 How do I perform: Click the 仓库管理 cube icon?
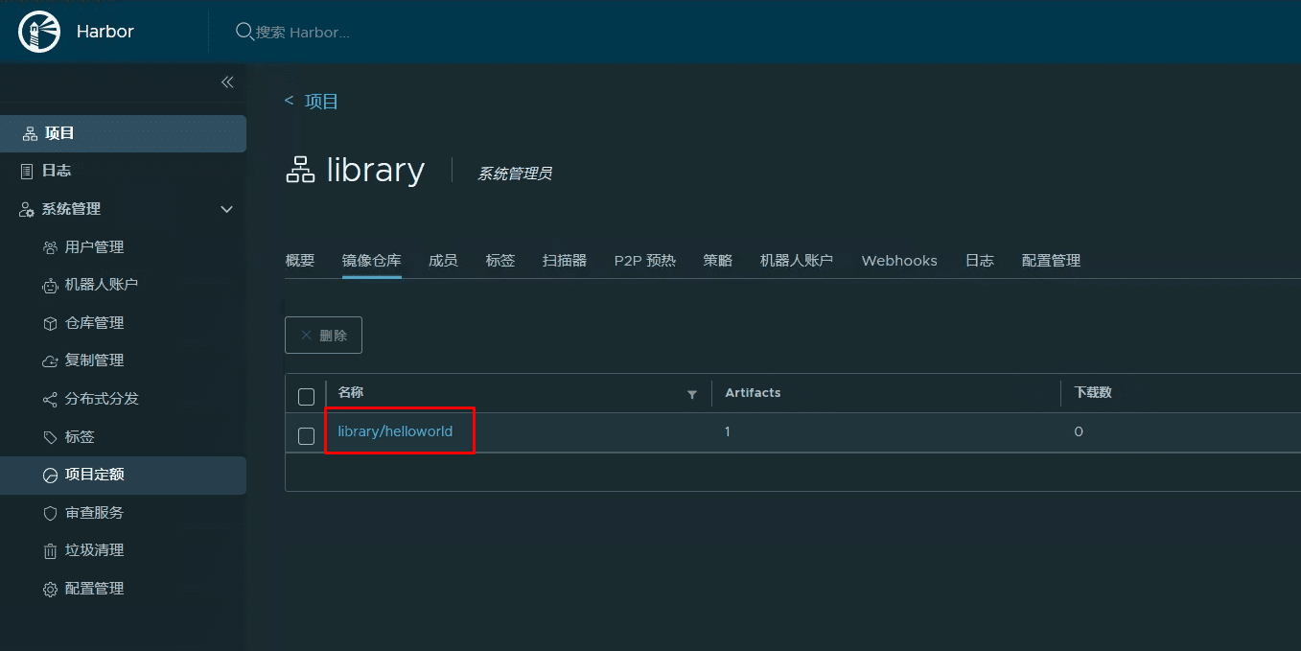pos(51,323)
